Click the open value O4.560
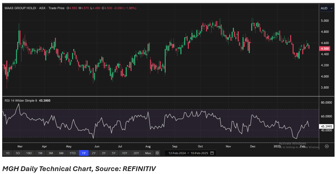The height and width of the screenshot is (174, 336). [72, 8]
